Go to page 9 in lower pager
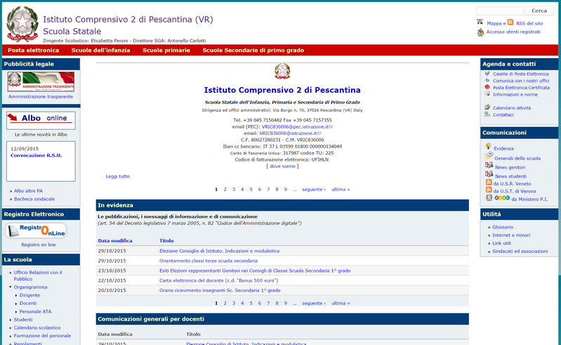Image resolution: width=561 pixels, height=345 pixels. [x=286, y=304]
